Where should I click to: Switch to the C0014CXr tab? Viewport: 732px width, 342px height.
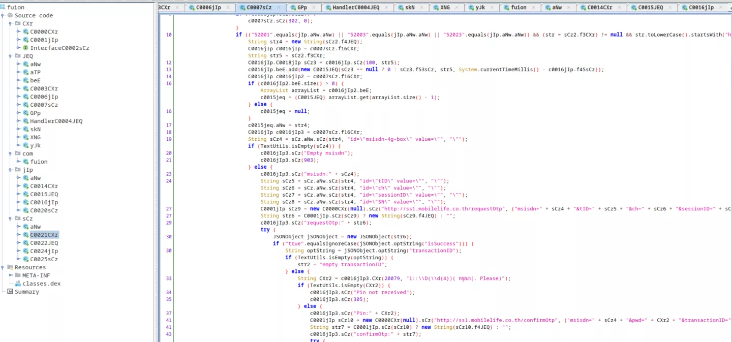[x=602, y=8]
